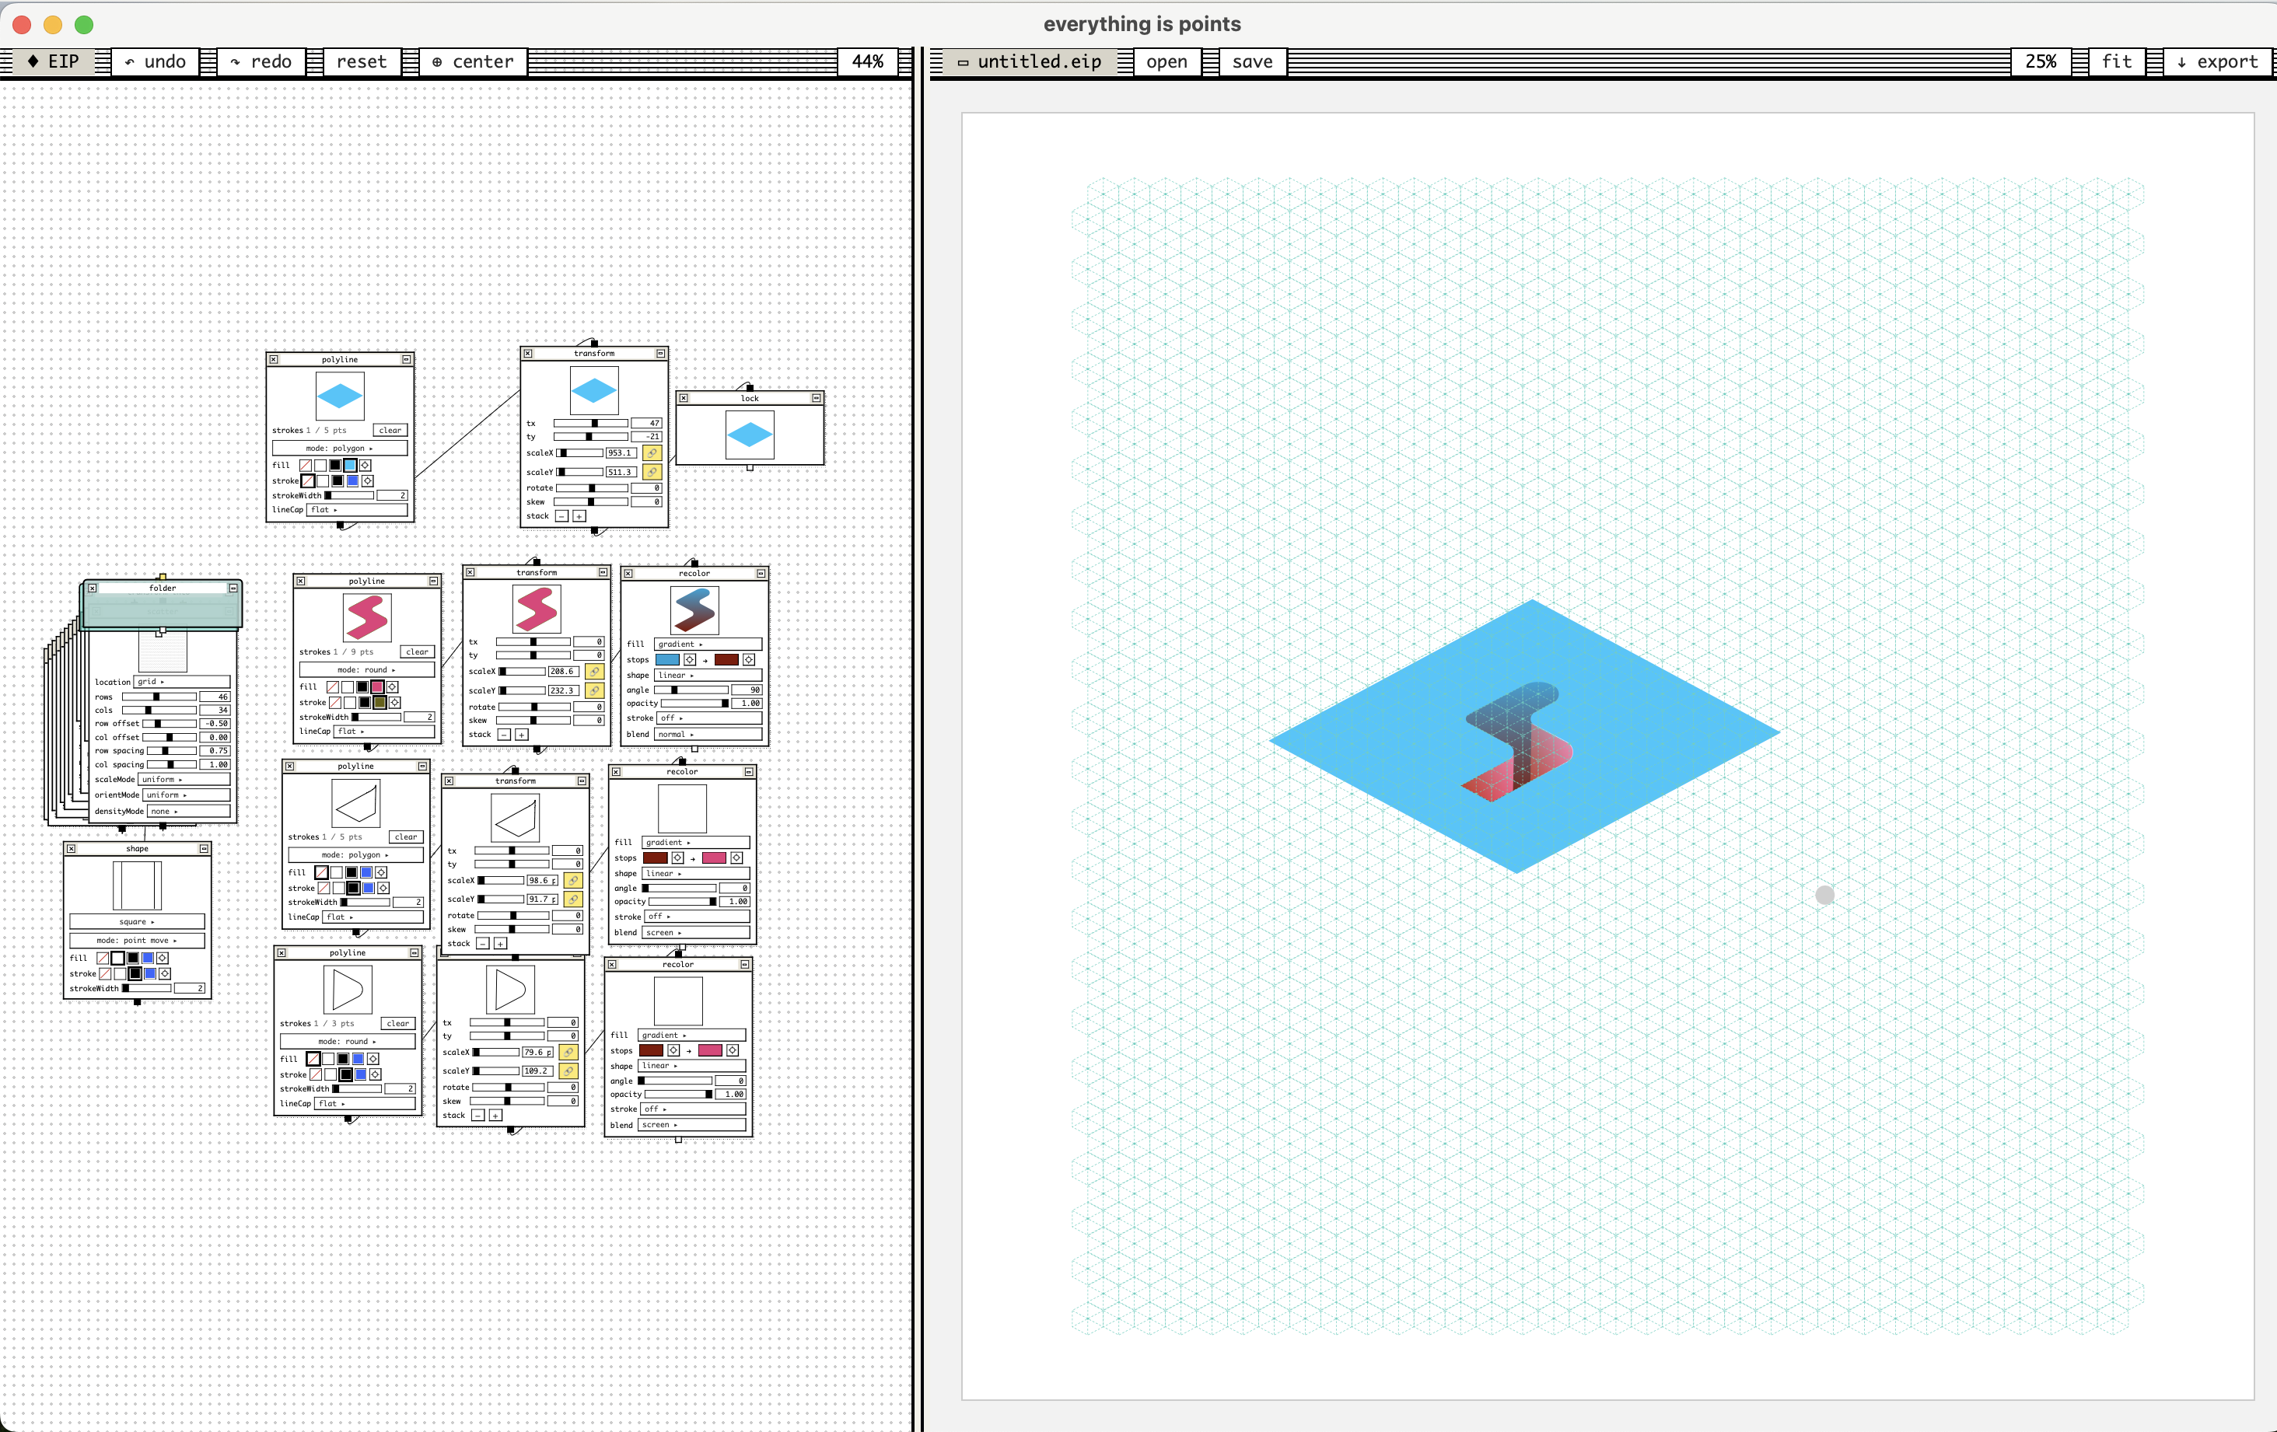The width and height of the screenshot is (2277, 1432).
Task: Click the stack minus button in the pink S transform node
Action: pos(504,735)
